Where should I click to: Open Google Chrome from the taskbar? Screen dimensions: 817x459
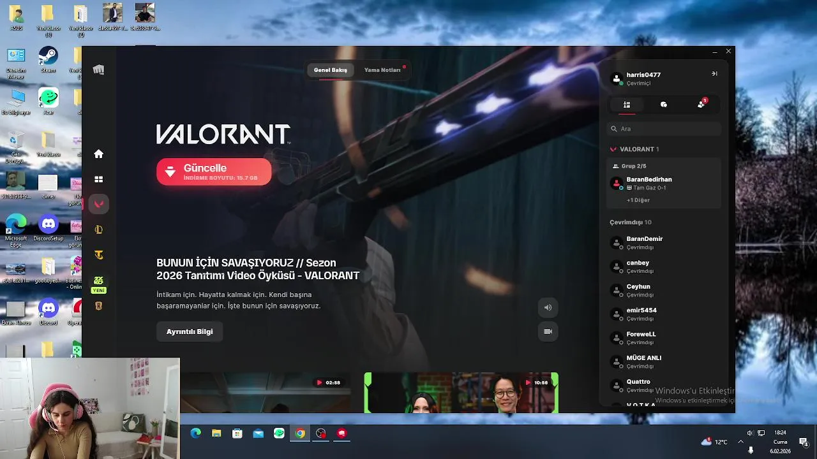tap(300, 433)
